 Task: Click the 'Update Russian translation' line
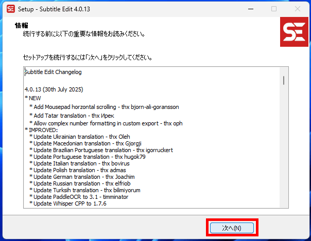[x=80, y=183]
